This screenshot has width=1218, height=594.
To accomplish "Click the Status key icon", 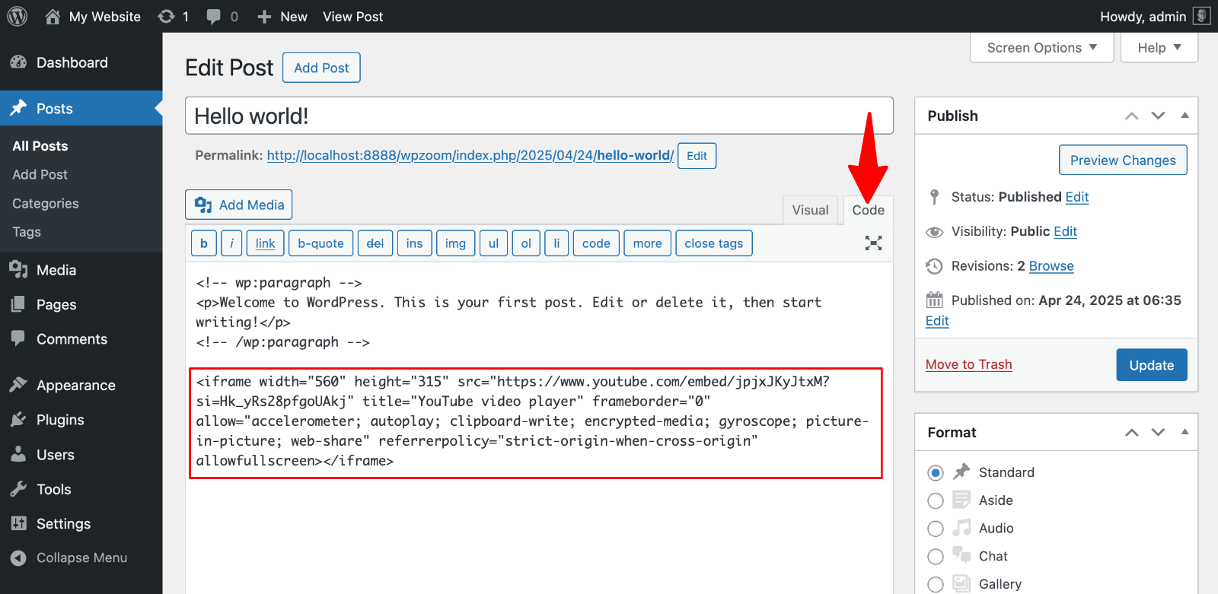I will coord(934,197).
